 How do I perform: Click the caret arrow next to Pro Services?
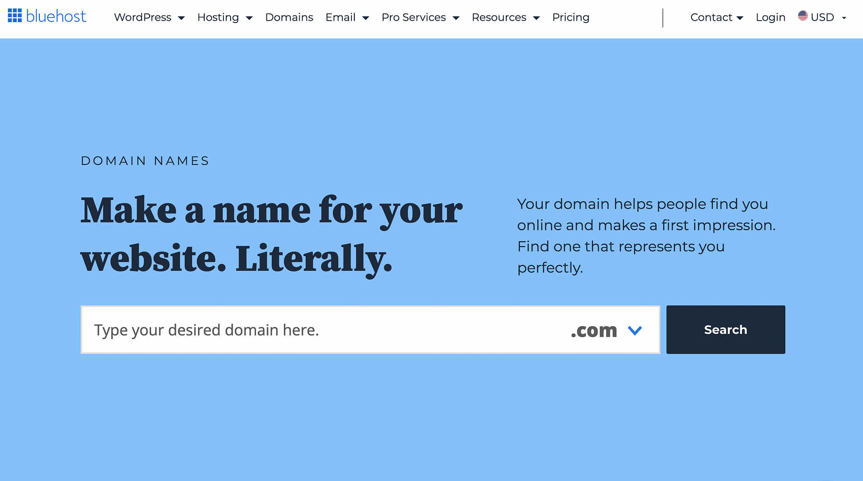[x=456, y=18]
